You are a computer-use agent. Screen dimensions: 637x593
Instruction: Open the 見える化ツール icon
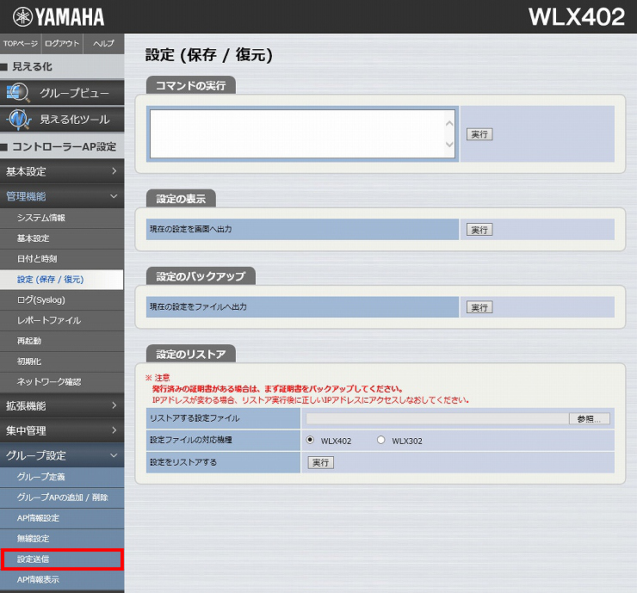18,119
